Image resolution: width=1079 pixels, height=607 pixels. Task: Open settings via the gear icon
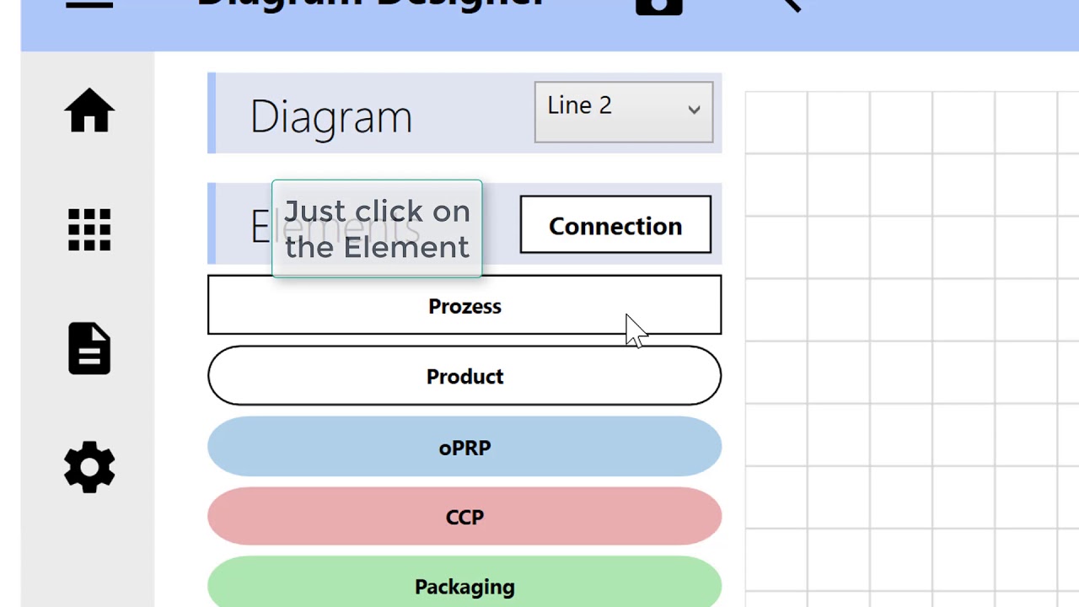point(89,466)
